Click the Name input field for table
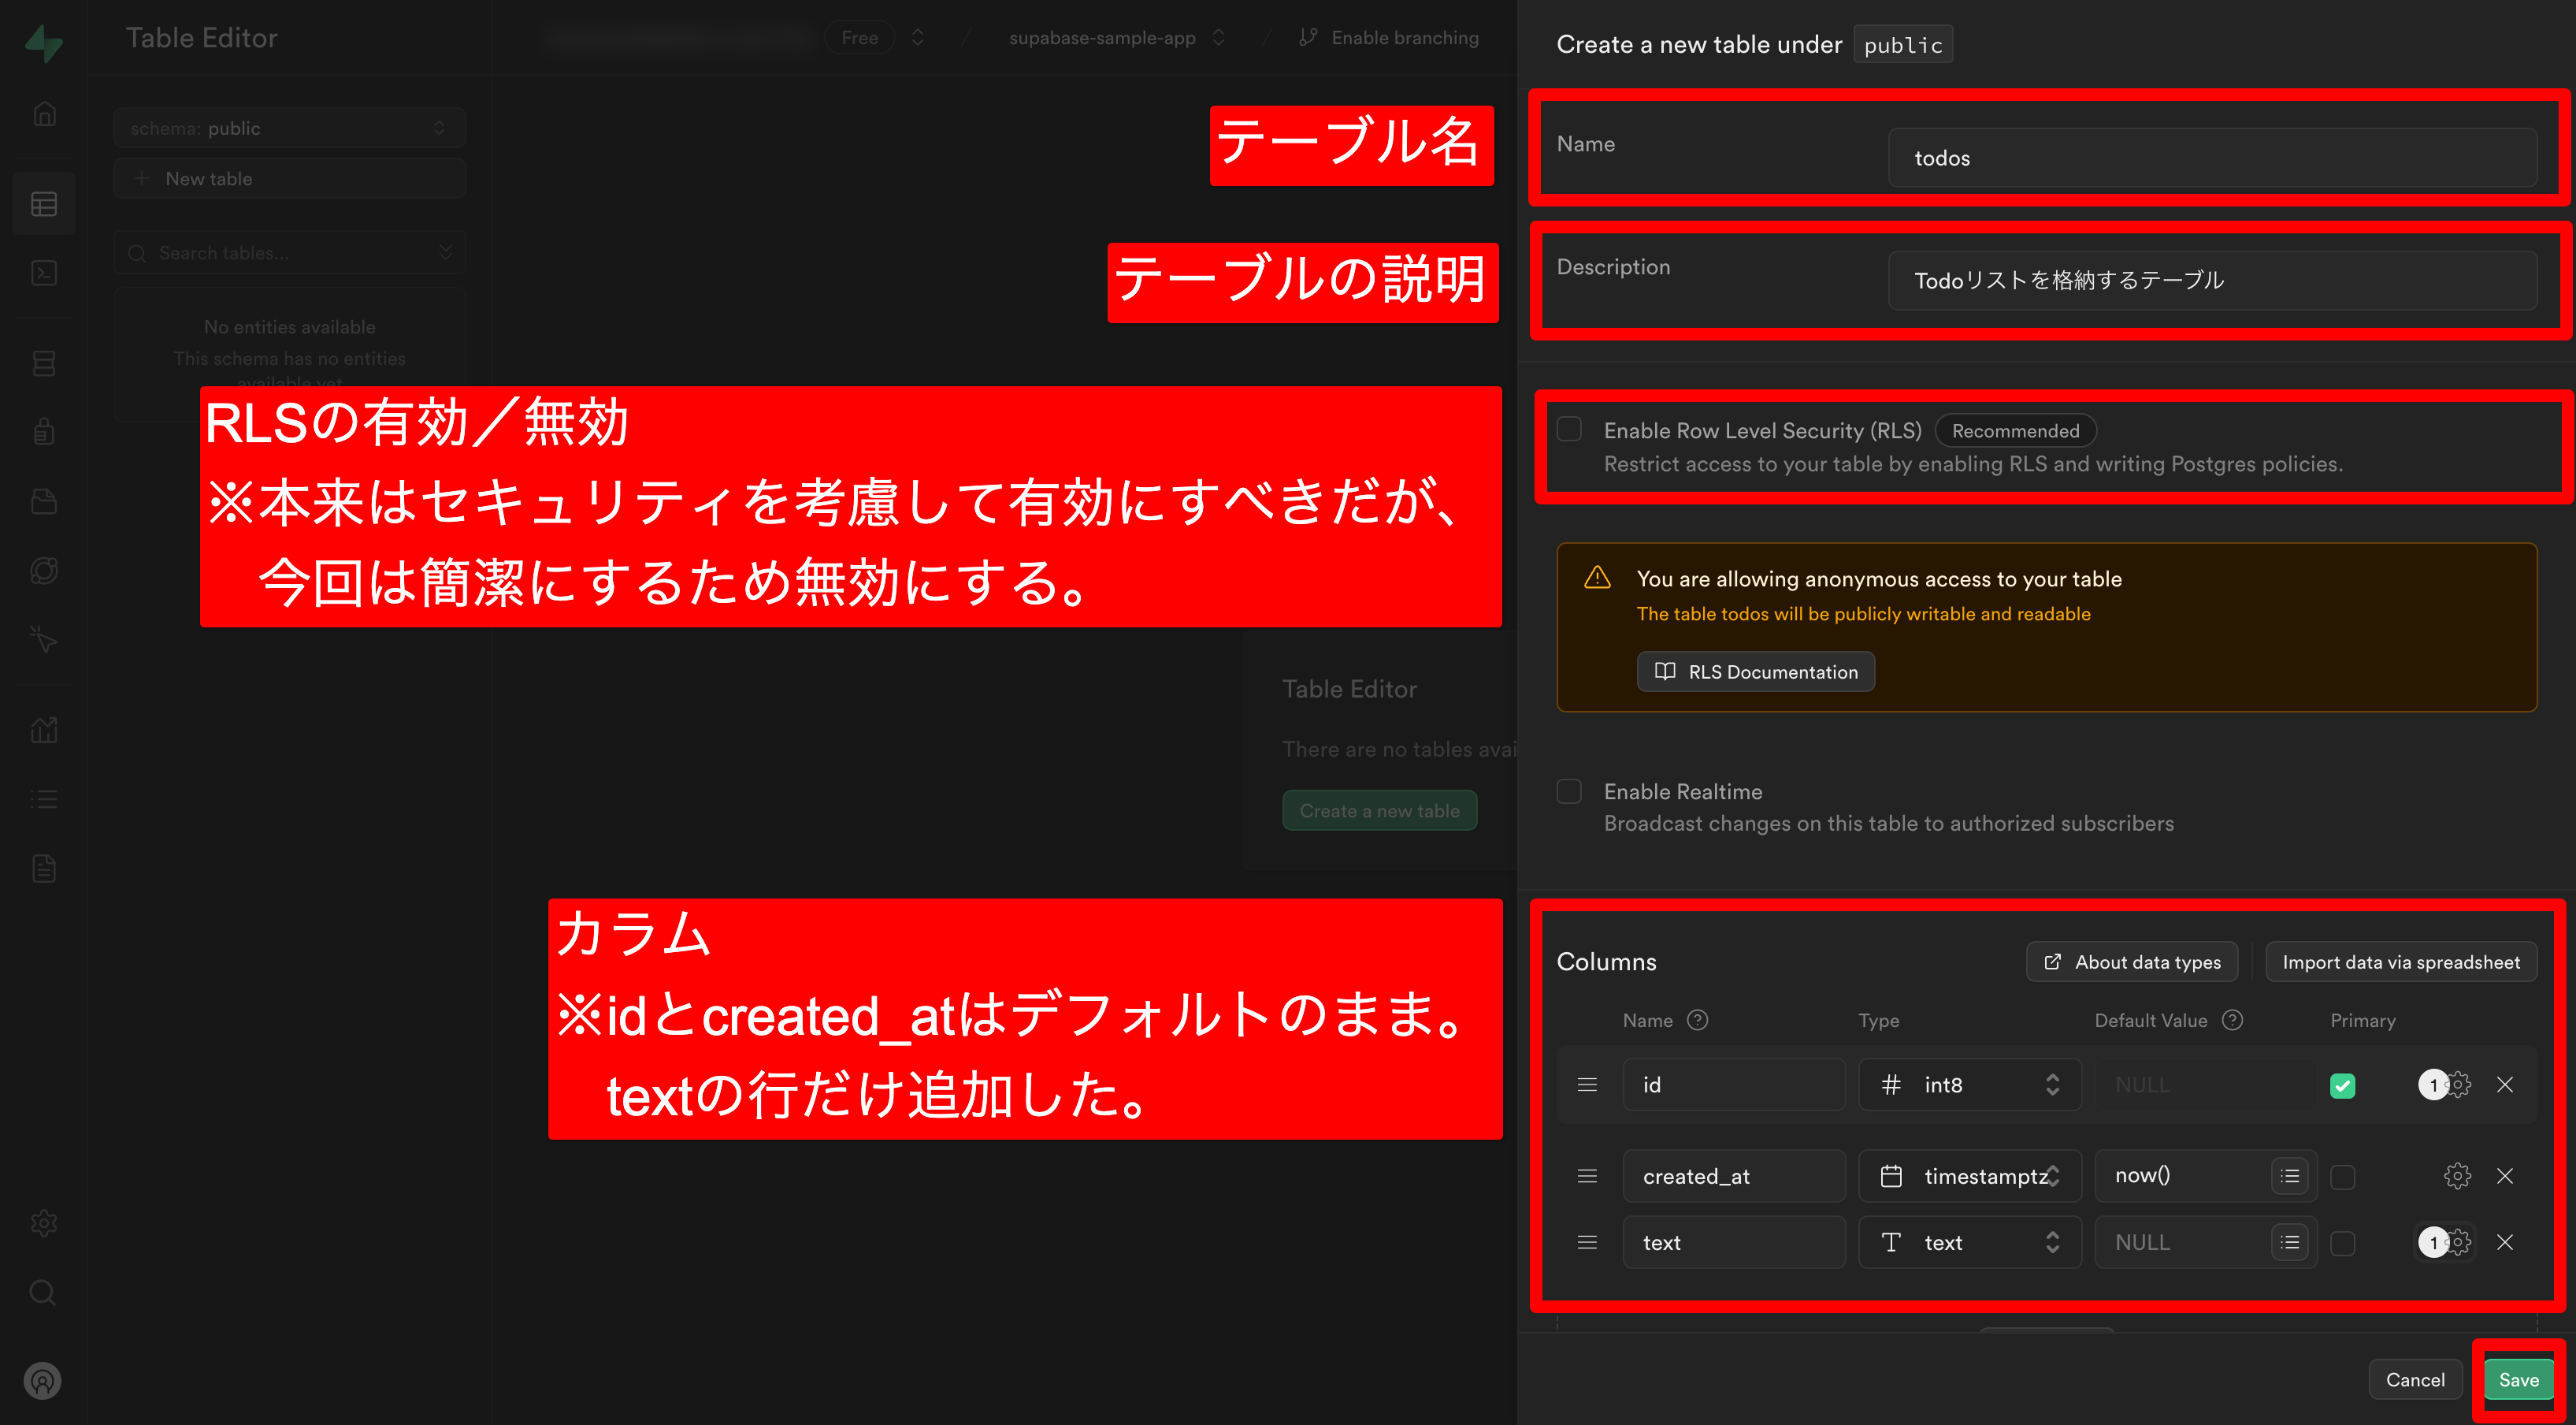Image resolution: width=2576 pixels, height=1425 pixels. [x=2211, y=158]
